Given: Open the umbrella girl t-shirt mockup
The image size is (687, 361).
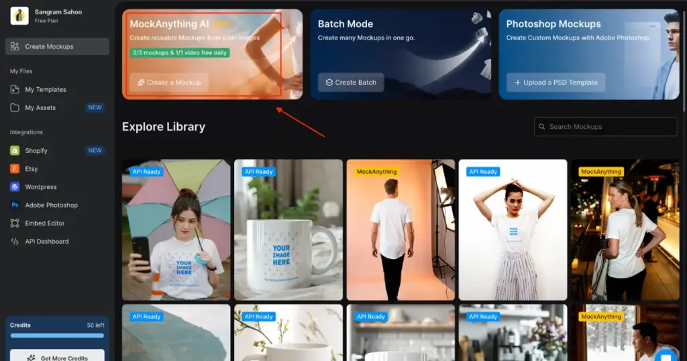Looking at the screenshot, I should (x=176, y=229).
